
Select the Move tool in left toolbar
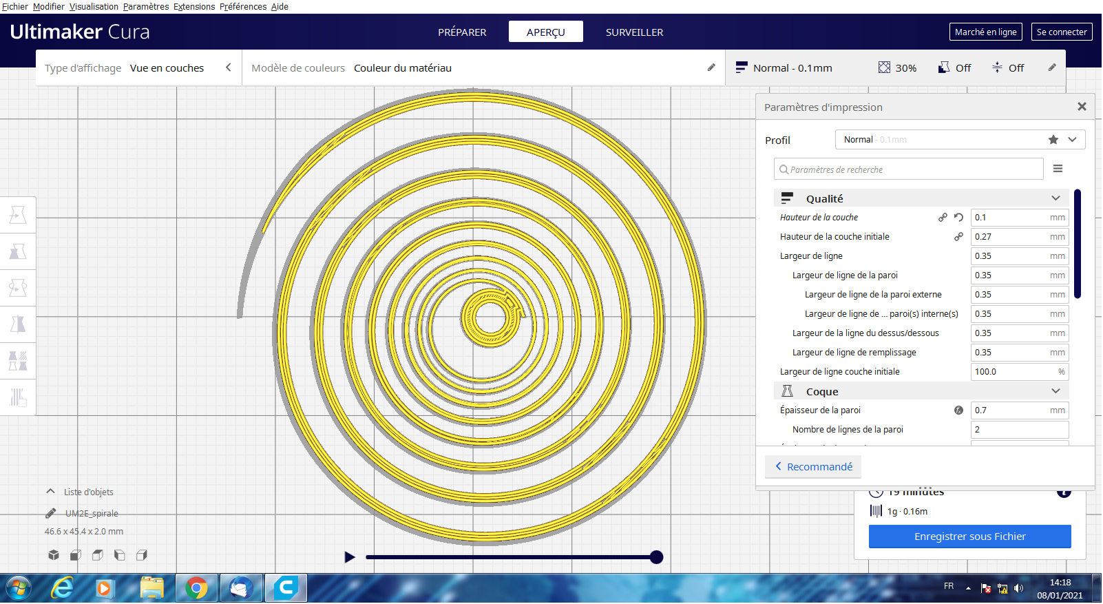click(x=18, y=215)
